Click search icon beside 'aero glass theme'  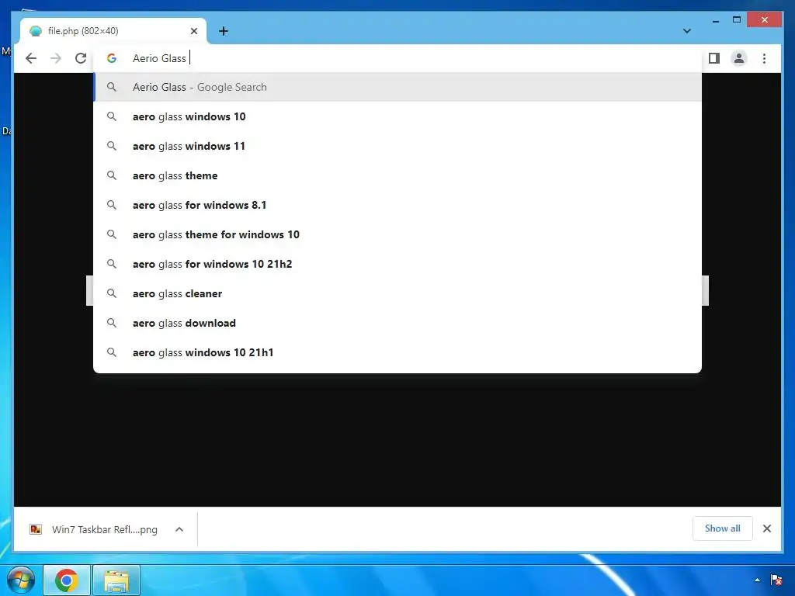click(112, 175)
